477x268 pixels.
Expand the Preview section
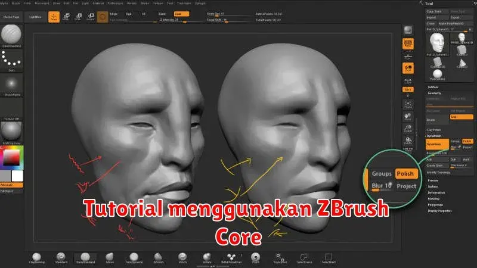click(433, 180)
